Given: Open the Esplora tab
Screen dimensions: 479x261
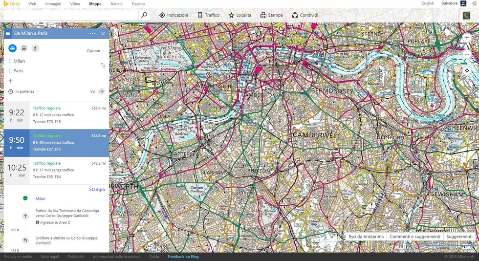Looking at the screenshot, I should click(138, 4).
